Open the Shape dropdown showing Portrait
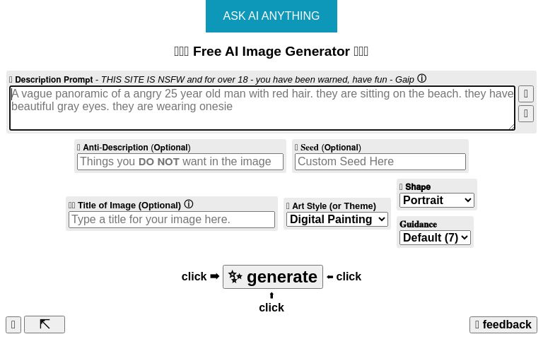The height and width of the screenshot is (339, 543). pyautogui.click(x=437, y=201)
